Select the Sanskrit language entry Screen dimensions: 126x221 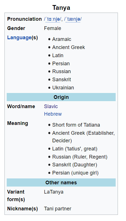61,80
